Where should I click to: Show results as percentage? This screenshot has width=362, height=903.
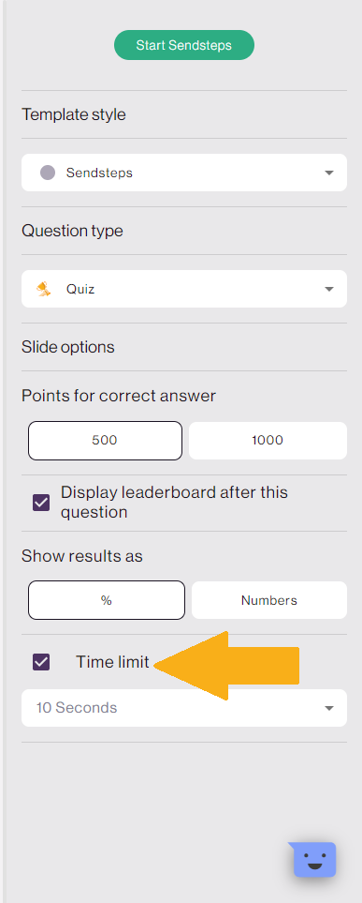(107, 600)
